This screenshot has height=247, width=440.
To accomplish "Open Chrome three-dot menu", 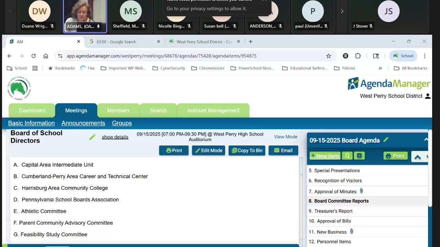I will [x=425, y=56].
